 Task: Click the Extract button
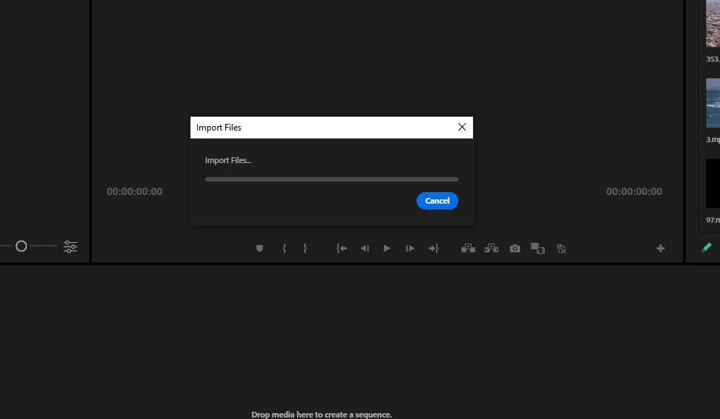(x=491, y=249)
